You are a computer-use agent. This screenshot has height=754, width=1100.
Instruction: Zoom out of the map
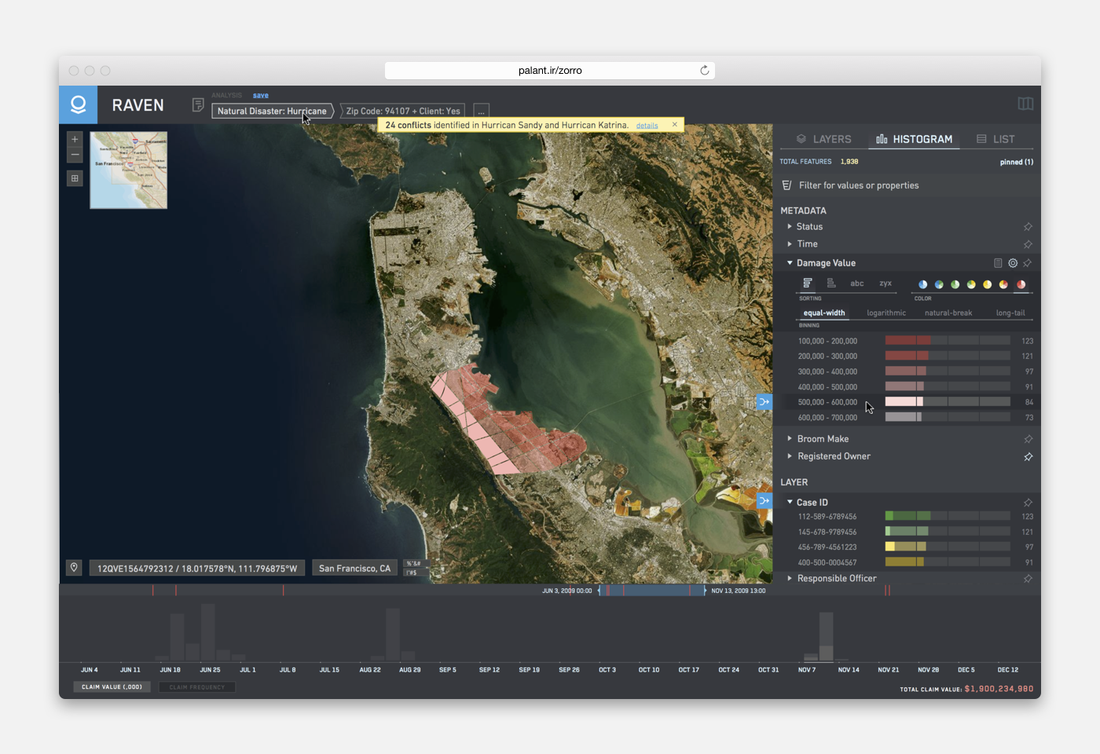pos(75,155)
